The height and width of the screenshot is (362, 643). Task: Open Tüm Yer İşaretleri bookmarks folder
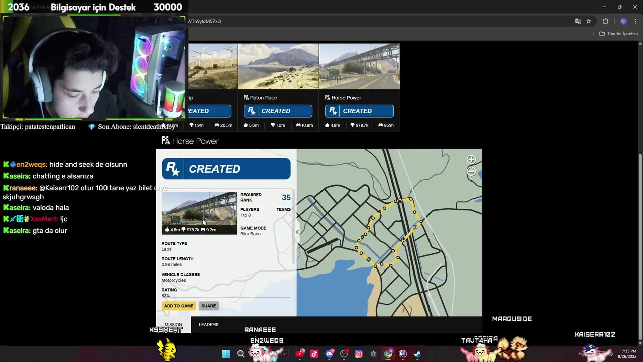[618, 34]
